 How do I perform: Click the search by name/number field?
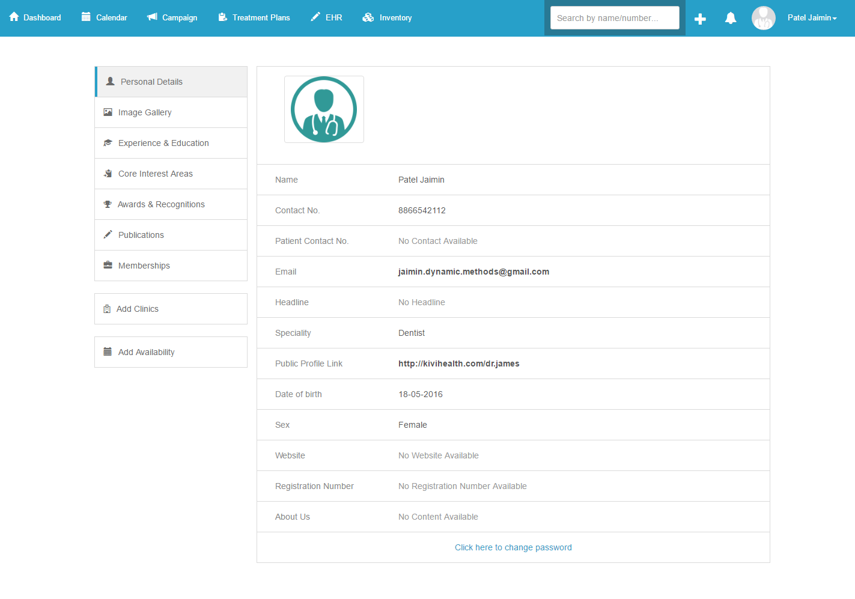click(x=615, y=18)
